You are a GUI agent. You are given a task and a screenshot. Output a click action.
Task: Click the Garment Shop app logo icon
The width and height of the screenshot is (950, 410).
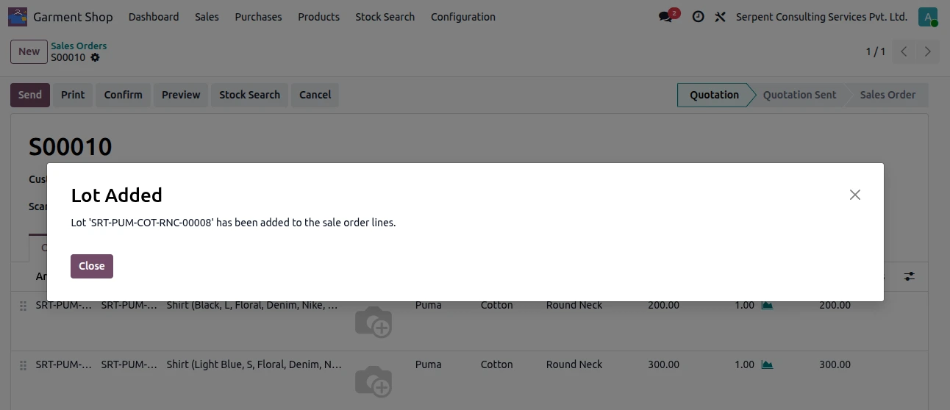click(x=18, y=16)
